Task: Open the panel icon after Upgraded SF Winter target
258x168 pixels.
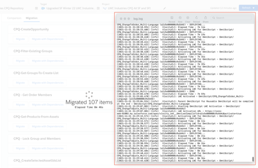Action: point(98,8)
